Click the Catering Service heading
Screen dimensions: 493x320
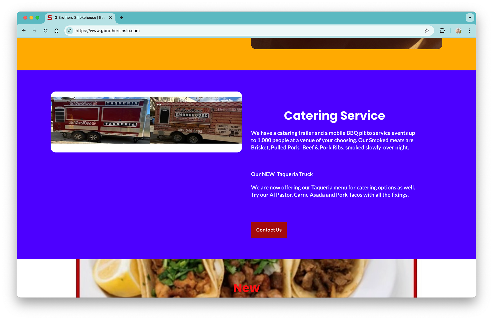334,116
